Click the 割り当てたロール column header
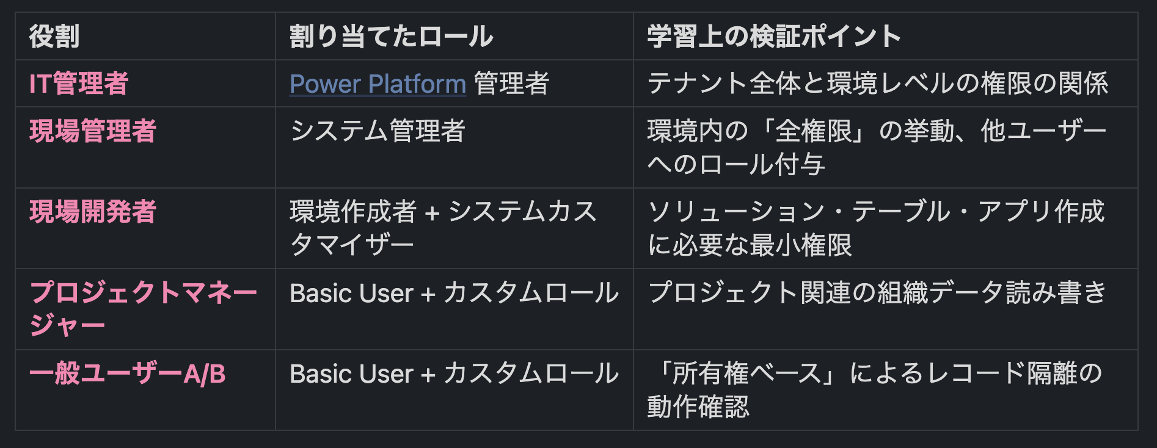The width and height of the screenshot is (1157, 448). (391, 36)
